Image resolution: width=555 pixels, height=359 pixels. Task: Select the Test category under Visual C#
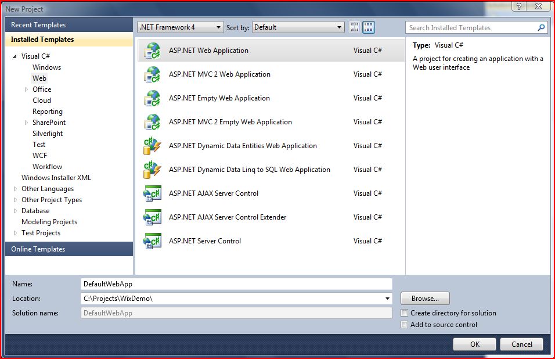(39, 145)
